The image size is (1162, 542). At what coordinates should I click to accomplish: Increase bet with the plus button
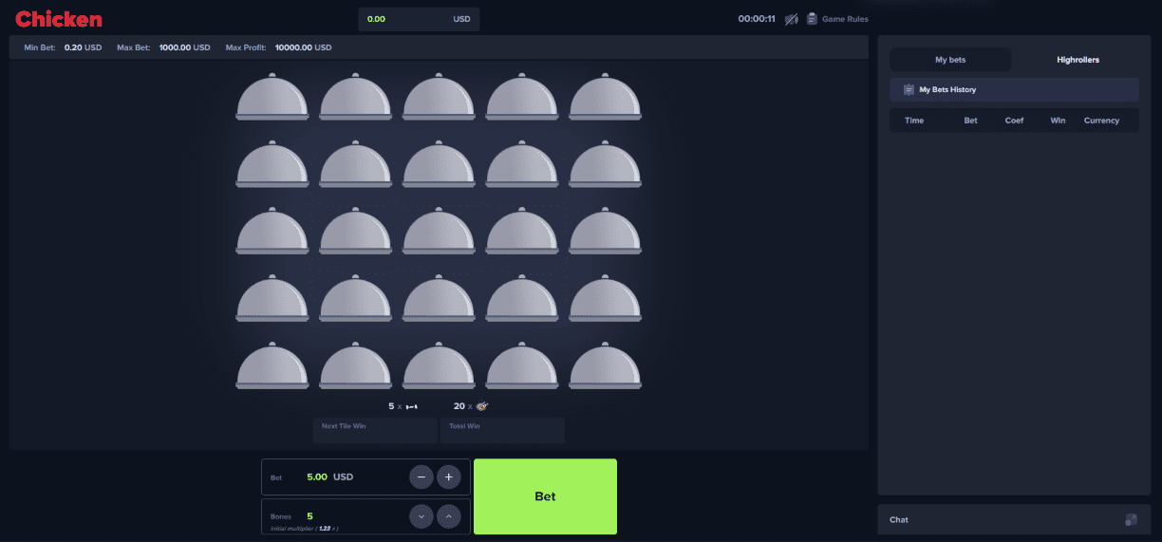[x=449, y=477]
